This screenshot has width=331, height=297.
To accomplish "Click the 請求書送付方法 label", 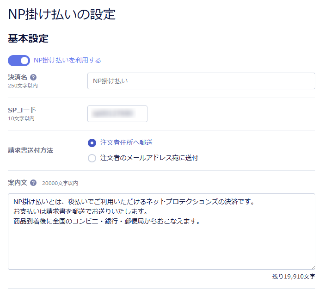I will [31, 150].
